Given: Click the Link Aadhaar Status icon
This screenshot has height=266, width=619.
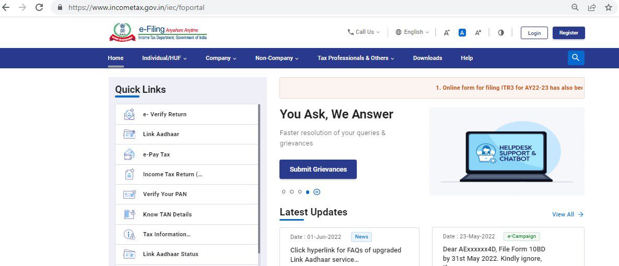Looking at the screenshot, I should pos(129,254).
